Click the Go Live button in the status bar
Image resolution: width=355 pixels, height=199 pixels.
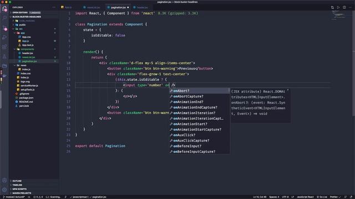coord(322,197)
